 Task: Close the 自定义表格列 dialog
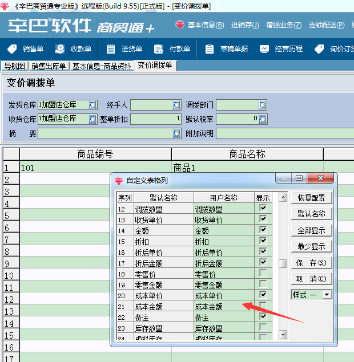tap(320, 178)
